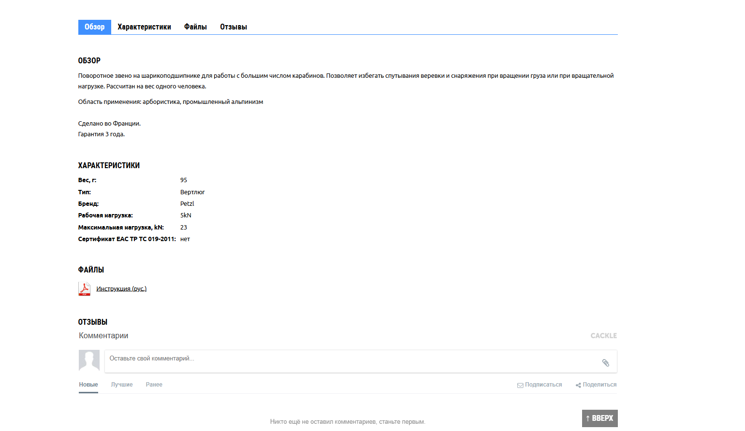Click the Вес, г: label
This screenshot has height=431, width=745.
(87, 180)
